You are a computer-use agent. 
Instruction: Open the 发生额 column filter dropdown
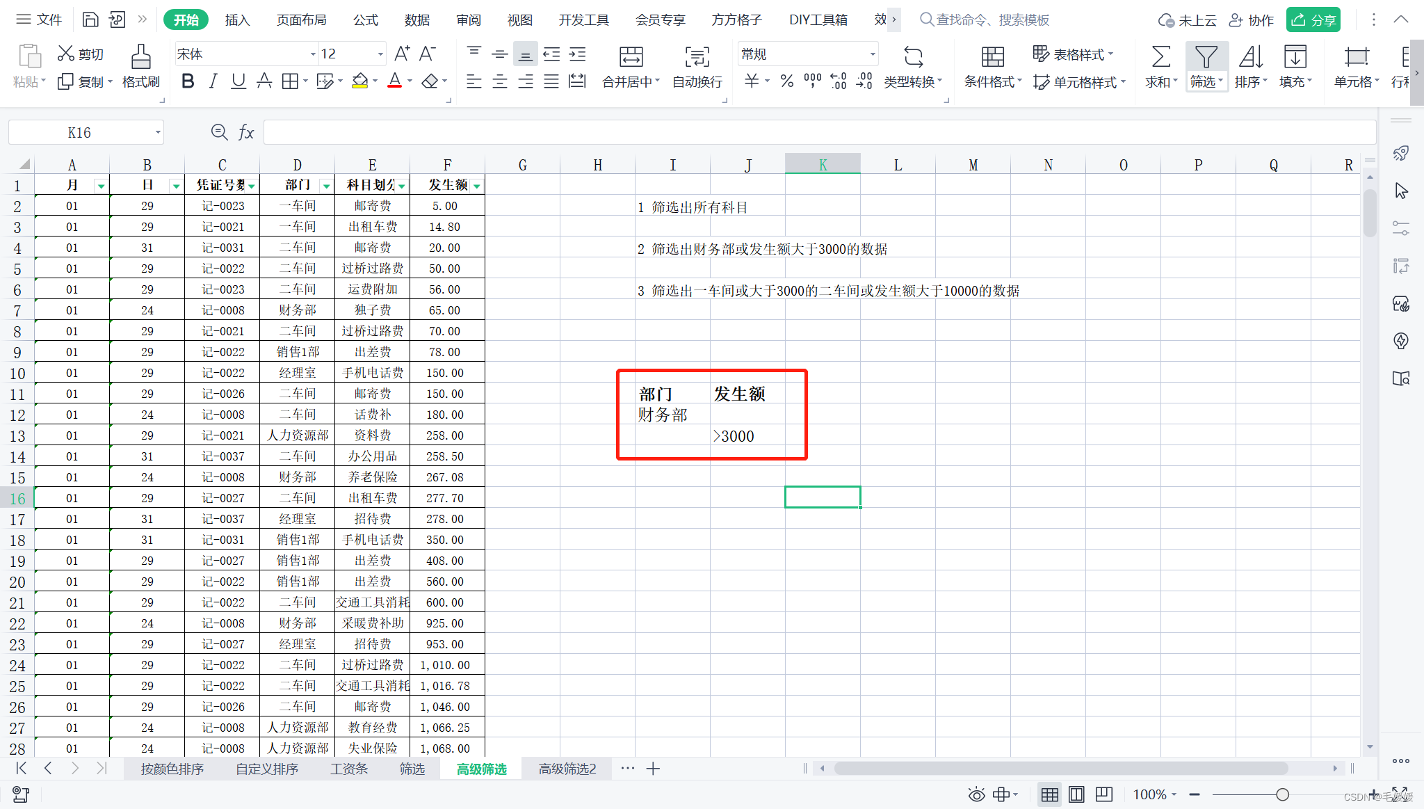pos(476,186)
